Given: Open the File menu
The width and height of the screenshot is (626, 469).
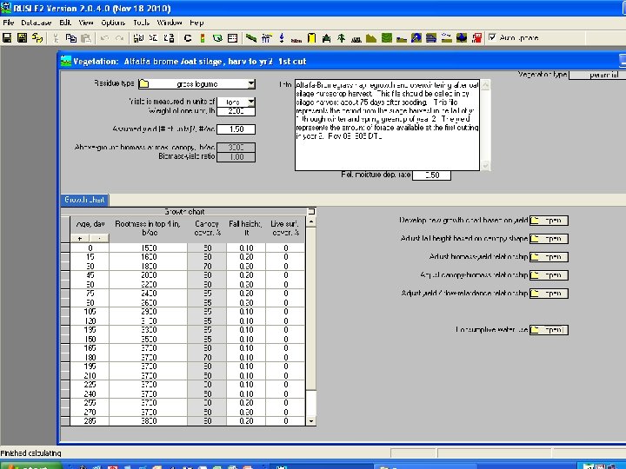Looking at the screenshot, I should click(9, 23).
